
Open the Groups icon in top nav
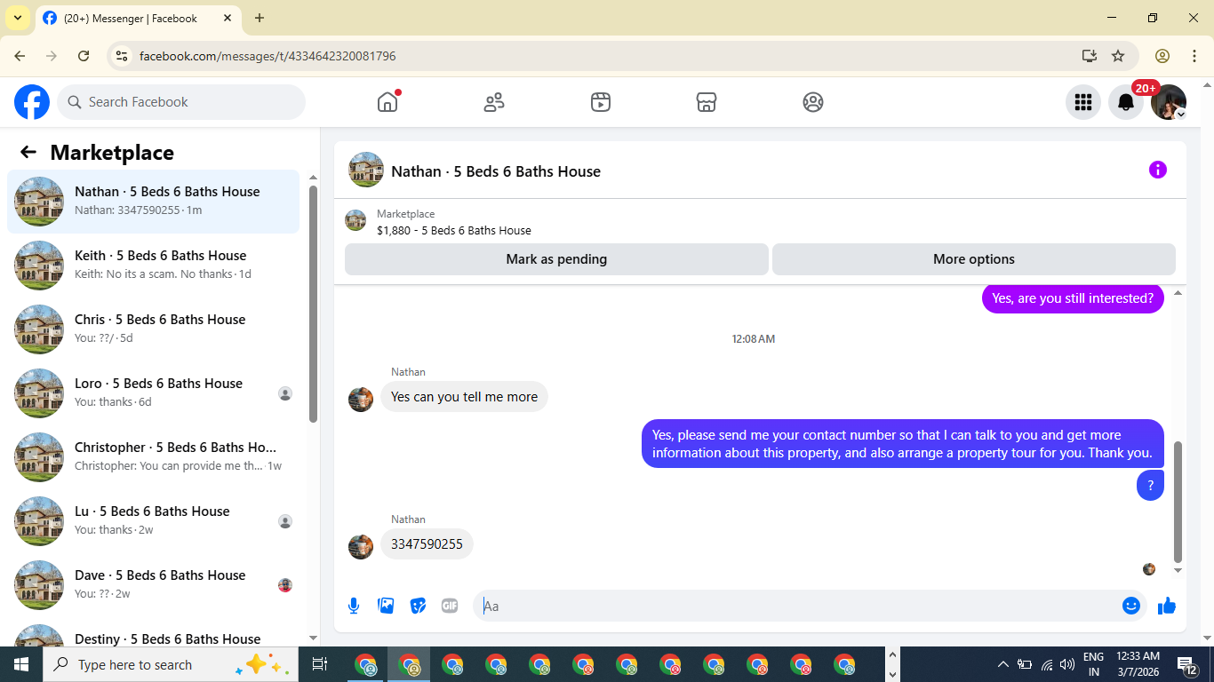click(x=813, y=102)
